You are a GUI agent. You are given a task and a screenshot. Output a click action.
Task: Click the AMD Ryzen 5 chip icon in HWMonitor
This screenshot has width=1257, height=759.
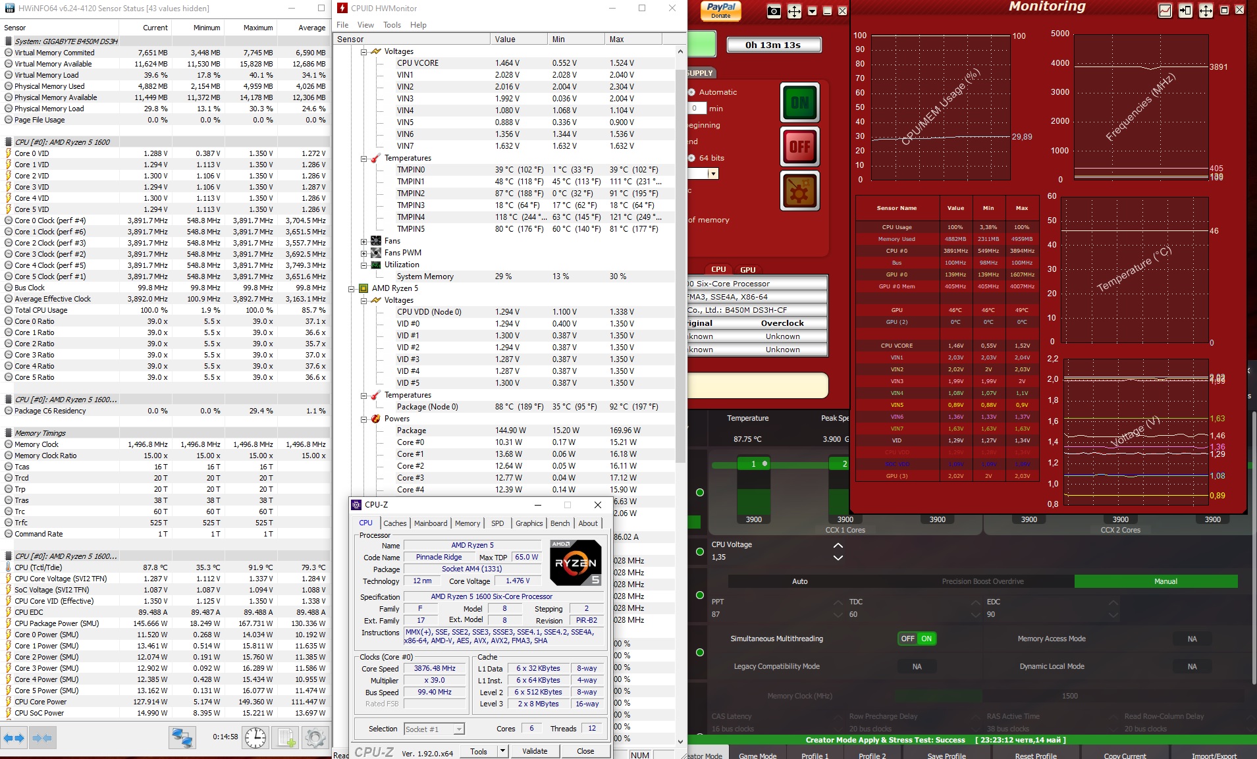363,288
